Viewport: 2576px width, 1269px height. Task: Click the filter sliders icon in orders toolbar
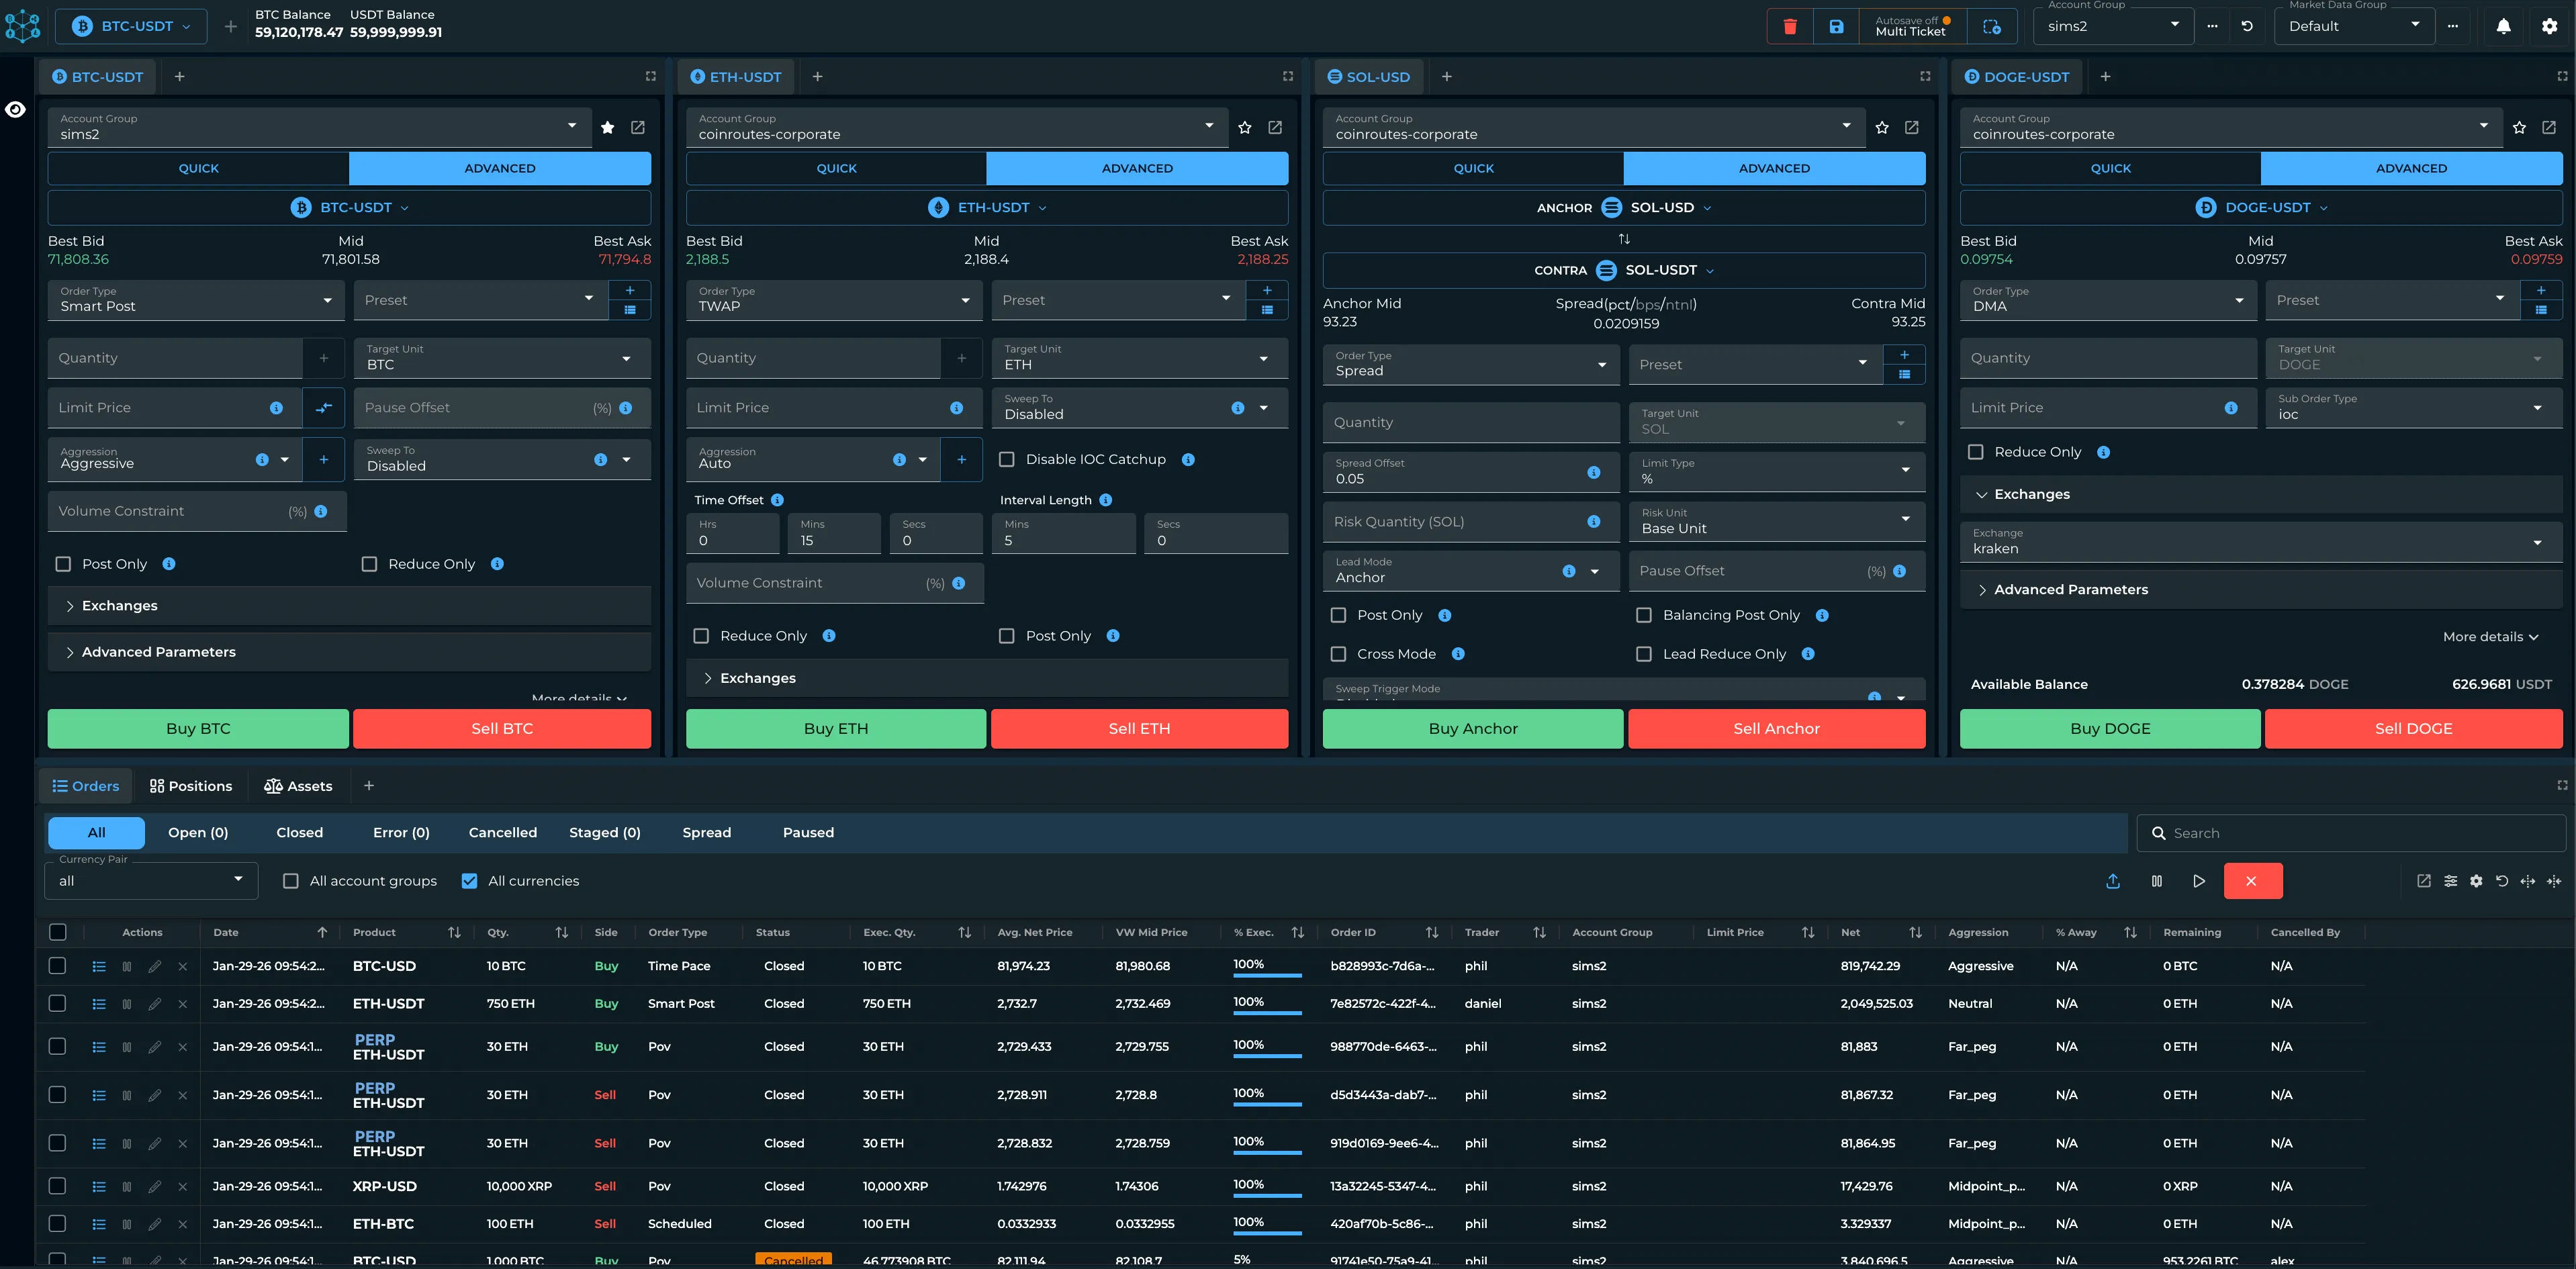[2450, 881]
